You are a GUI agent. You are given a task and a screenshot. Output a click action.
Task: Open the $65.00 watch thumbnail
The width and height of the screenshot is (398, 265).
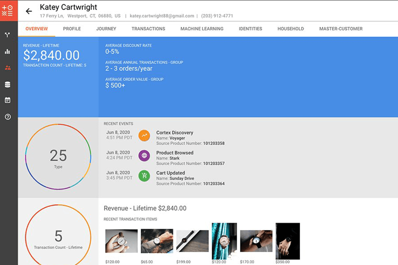pos(157,241)
